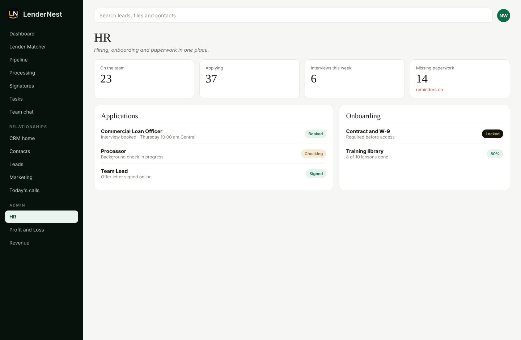Click the Checking status badge
The width and height of the screenshot is (521, 340).
pos(314,154)
